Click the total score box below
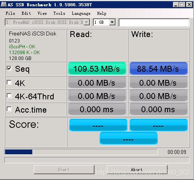Image resolution: width=194 pixels, height=180 pixels. point(129,139)
